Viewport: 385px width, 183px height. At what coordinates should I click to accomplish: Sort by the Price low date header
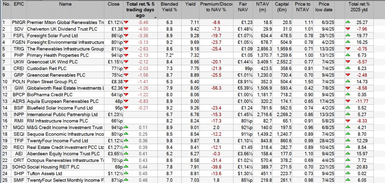click(x=324, y=7)
